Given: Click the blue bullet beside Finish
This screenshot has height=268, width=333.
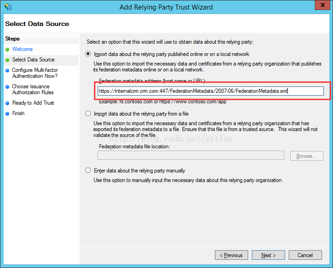Looking at the screenshot, I should pyautogui.click(x=7, y=114).
